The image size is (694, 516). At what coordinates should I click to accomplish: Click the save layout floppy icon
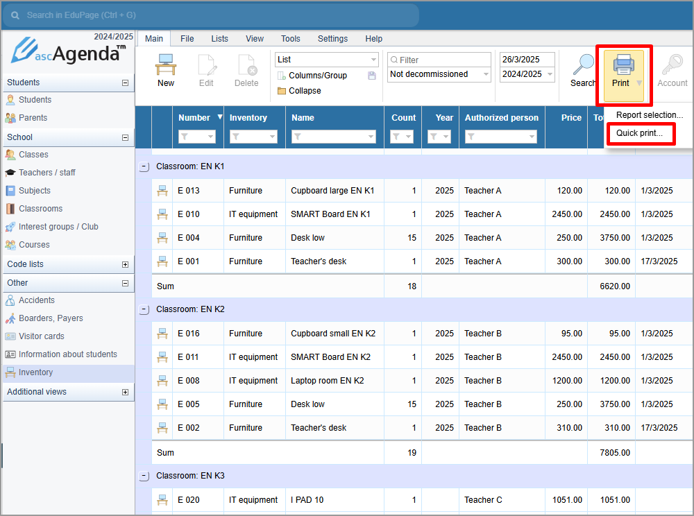click(372, 76)
